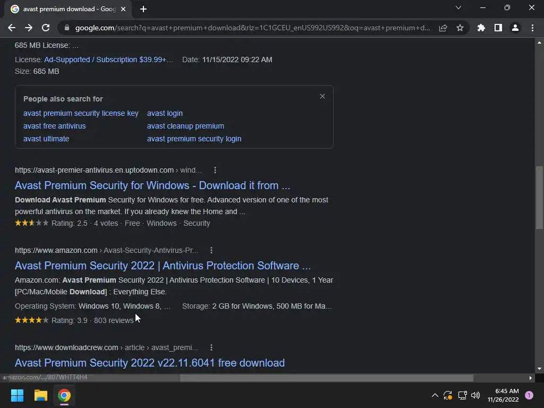Select the avast premium download tab
The image size is (544, 408).
click(x=68, y=9)
